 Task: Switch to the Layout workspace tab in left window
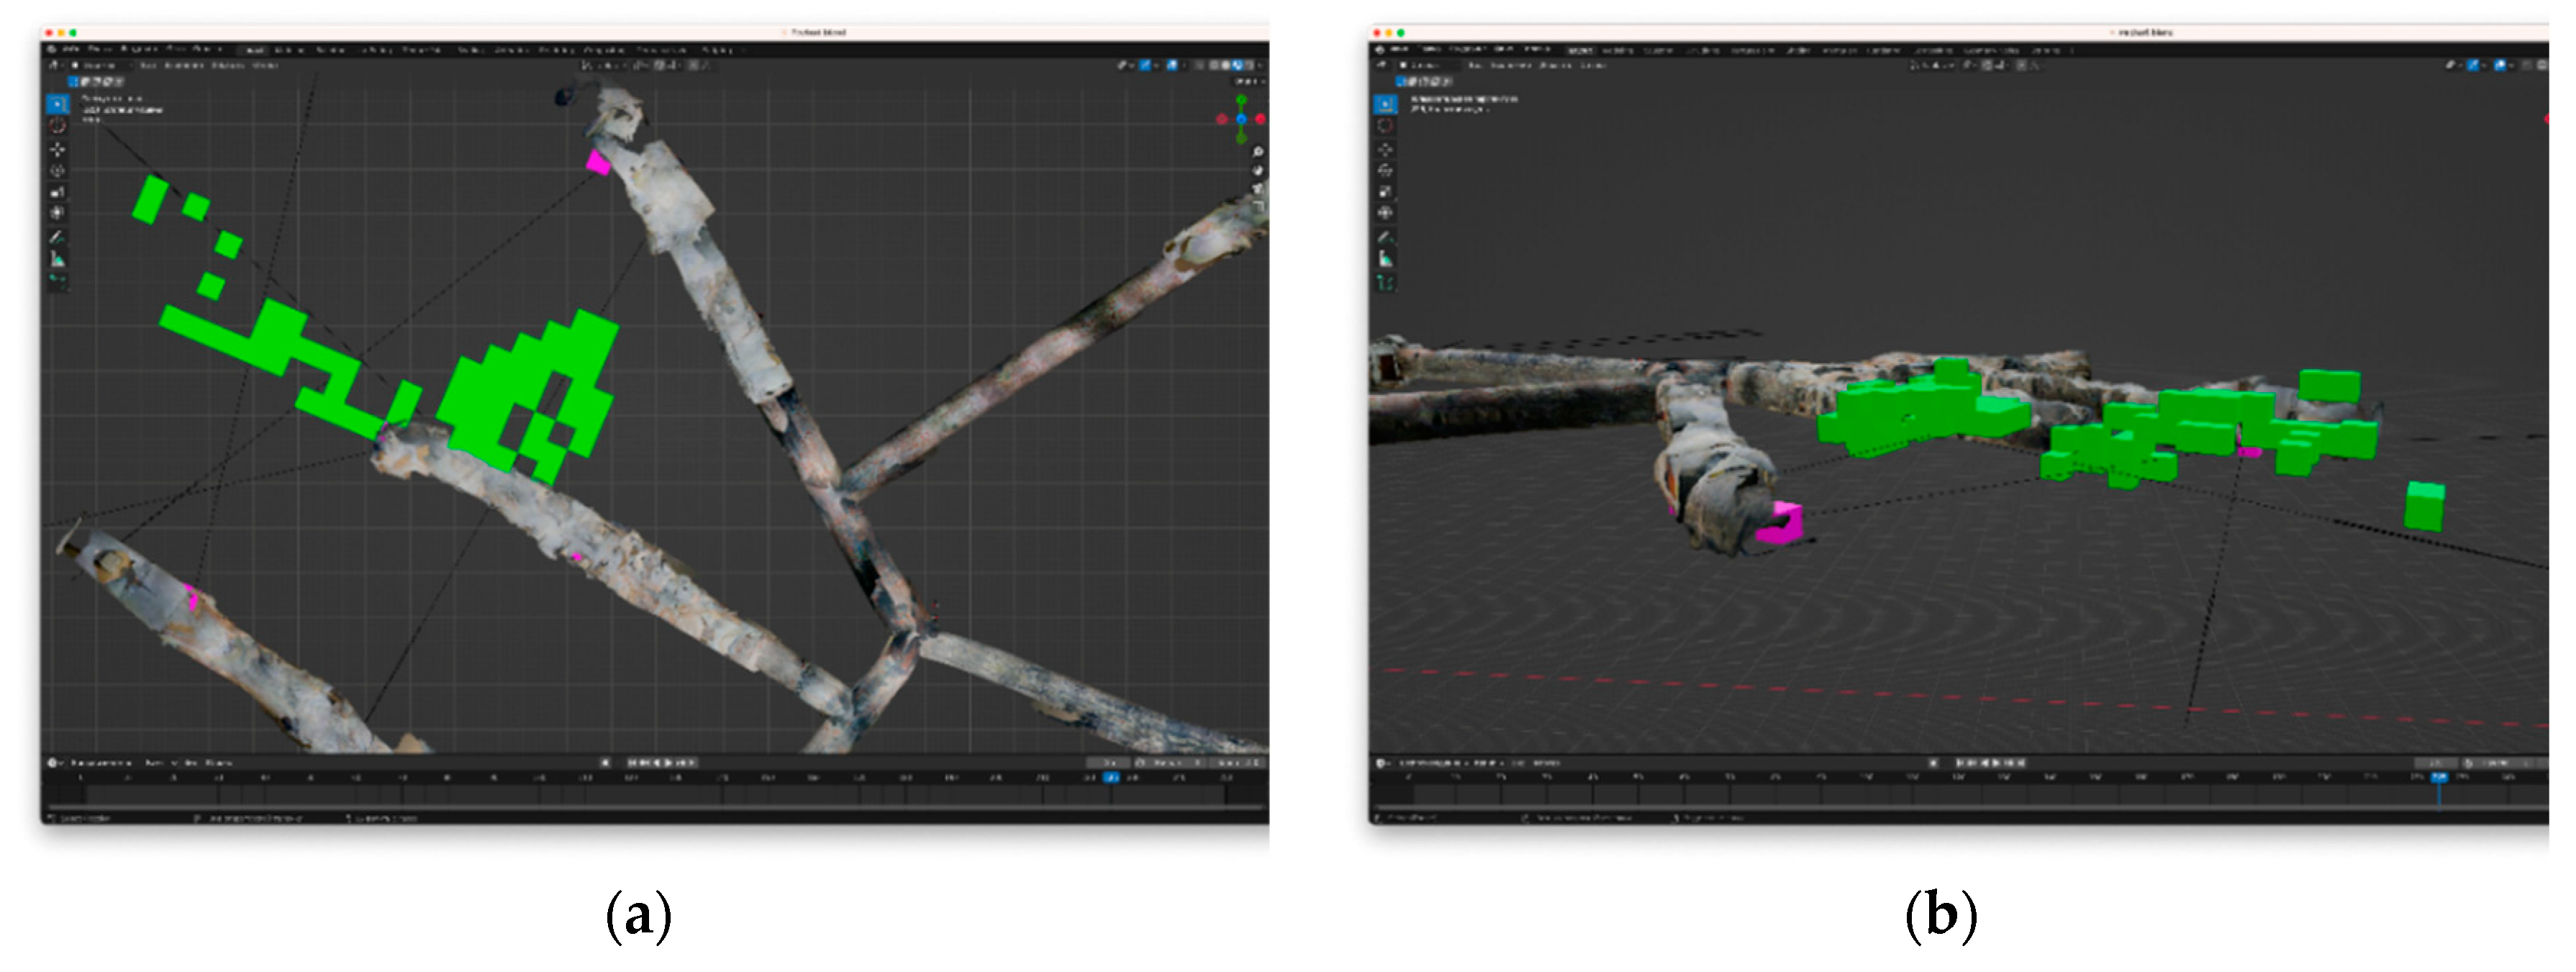coord(254,49)
